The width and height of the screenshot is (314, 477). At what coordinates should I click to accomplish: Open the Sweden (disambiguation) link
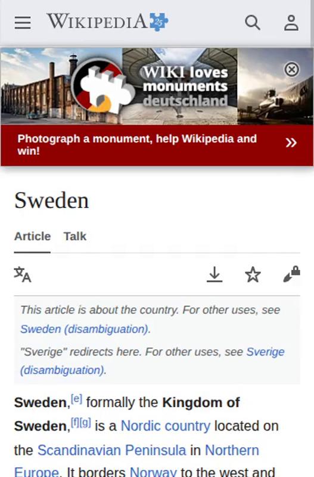click(x=85, y=329)
